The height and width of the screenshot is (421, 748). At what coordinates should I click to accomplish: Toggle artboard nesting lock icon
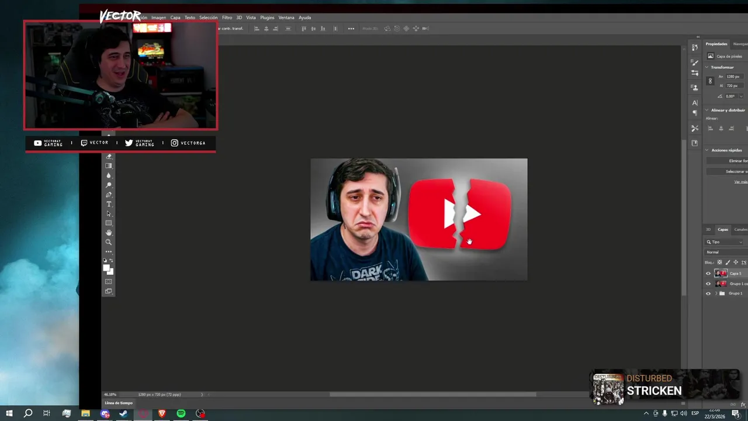pyautogui.click(x=743, y=262)
